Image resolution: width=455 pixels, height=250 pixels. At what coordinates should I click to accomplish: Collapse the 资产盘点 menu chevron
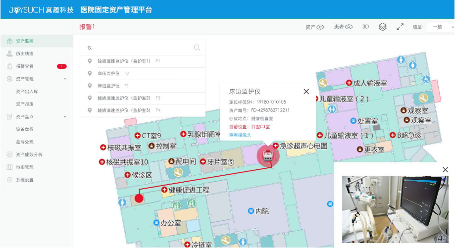[x=65, y=117]
